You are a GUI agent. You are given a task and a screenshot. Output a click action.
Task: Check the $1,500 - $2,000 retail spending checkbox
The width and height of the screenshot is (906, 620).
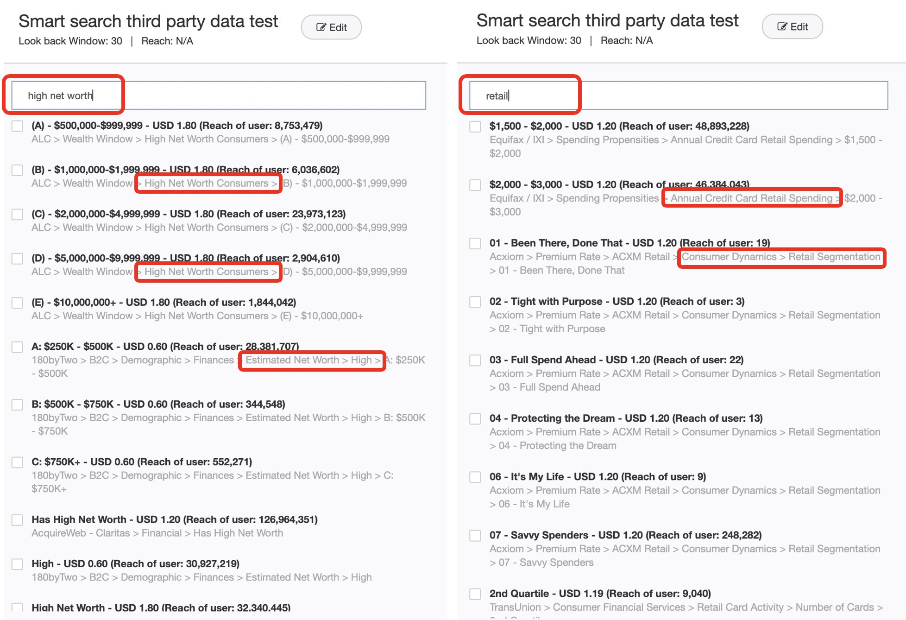[475, 127]
